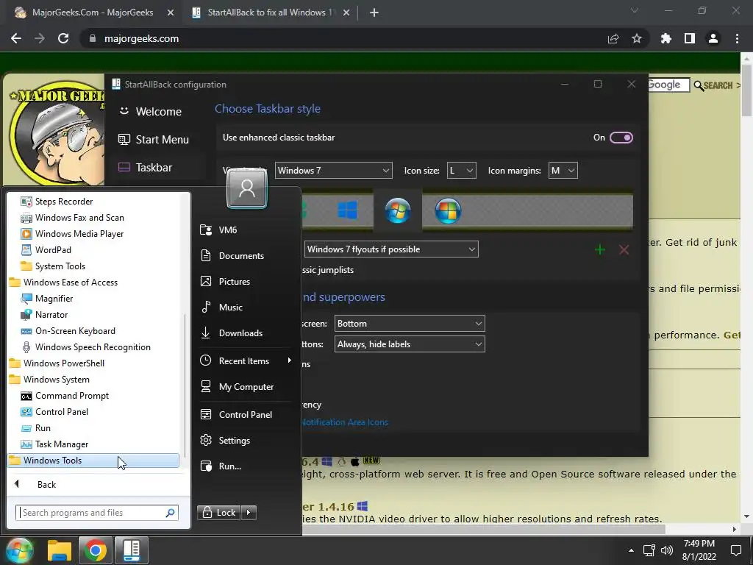
Task: Open the Notification Area Icons link
Action: [x=345, y=422]
